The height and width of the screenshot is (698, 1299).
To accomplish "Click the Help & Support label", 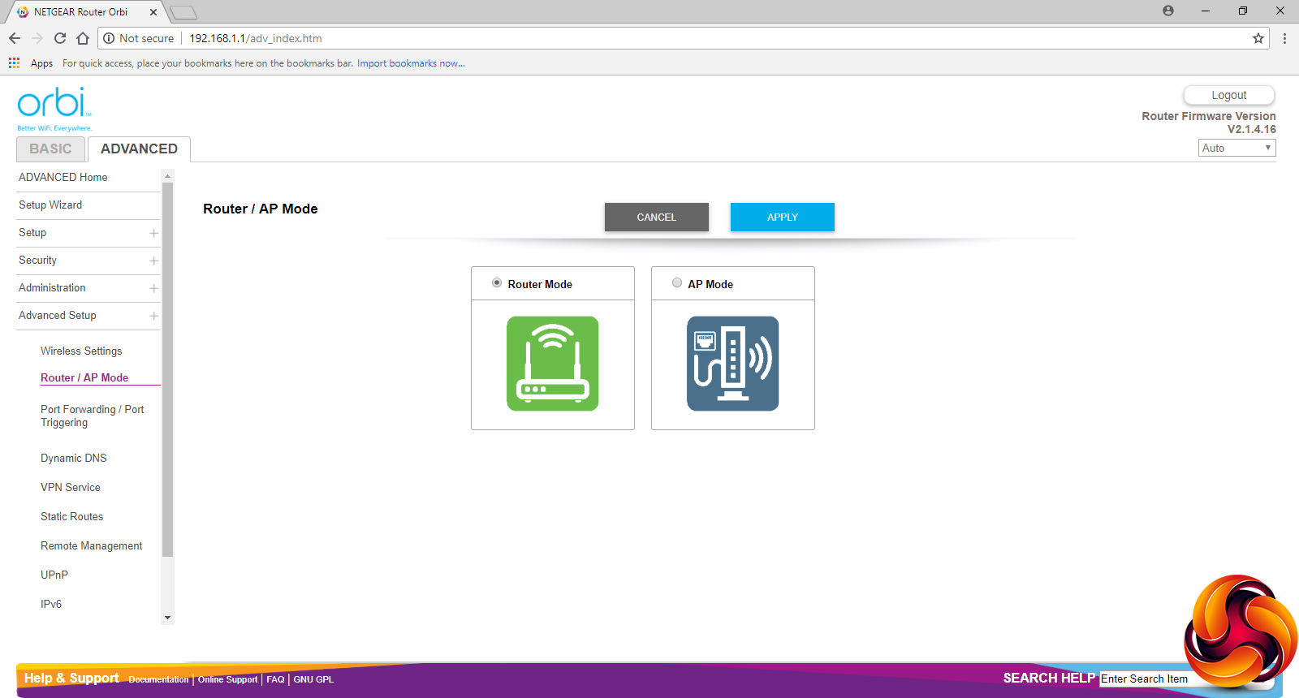I will [71, 679].
